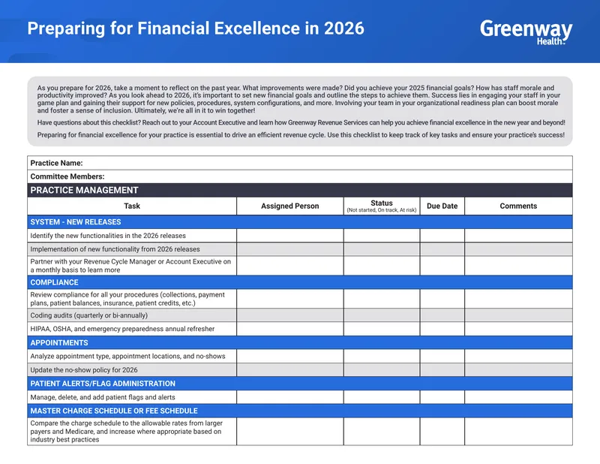Screen dimensions: 600x464
Task: Click Assigned Person cell for 'Identify the new functionalities'
Action: coord(290,236)
